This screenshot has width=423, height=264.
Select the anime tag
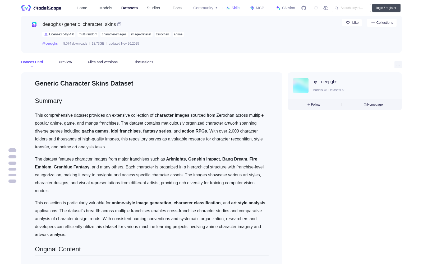[x=178, y=34]
